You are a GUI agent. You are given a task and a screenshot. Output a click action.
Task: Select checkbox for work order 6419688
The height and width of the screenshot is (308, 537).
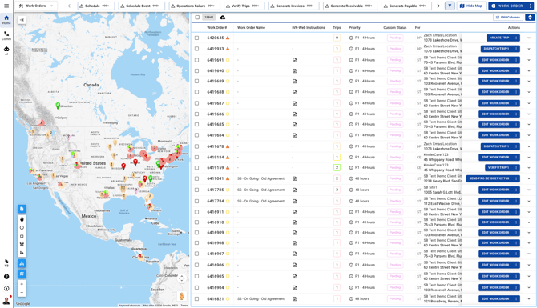pos(196,92)
